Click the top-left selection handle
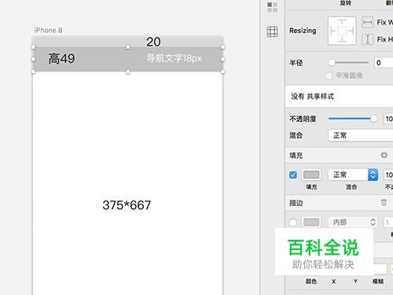 coord(33,47)
